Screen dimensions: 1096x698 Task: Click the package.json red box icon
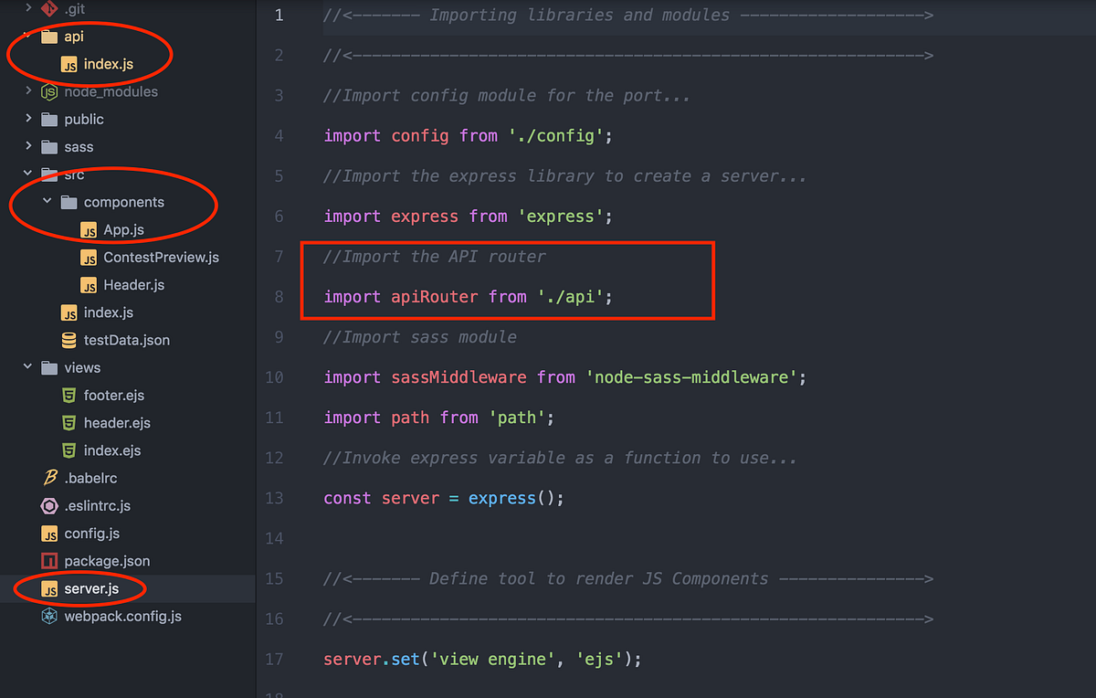[x=52, y=560]
